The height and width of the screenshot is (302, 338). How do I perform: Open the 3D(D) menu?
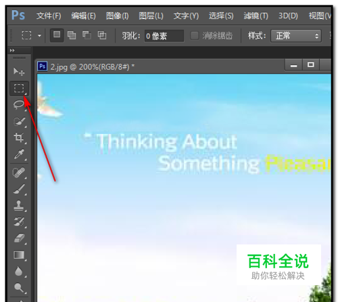(288, 16)
